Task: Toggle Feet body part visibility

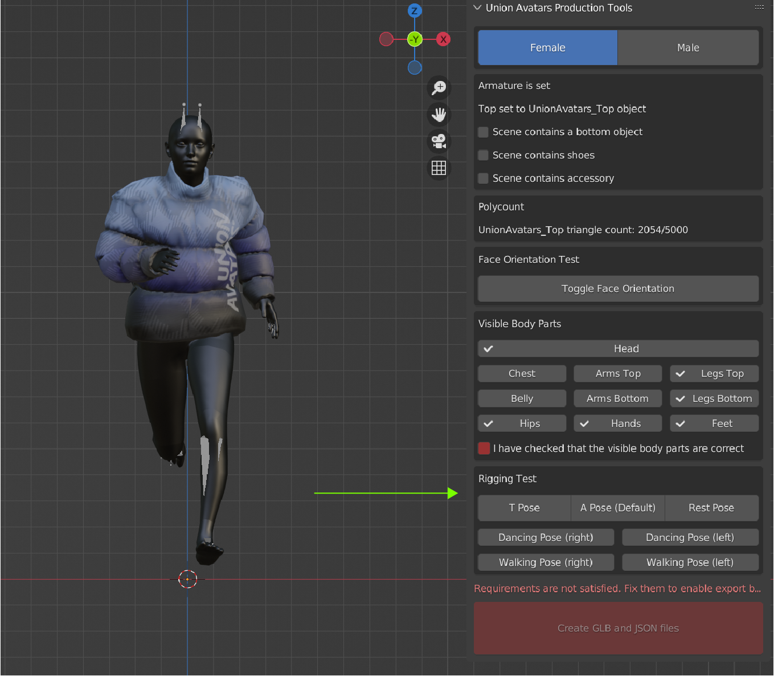Action: click(x=714, y=424)
